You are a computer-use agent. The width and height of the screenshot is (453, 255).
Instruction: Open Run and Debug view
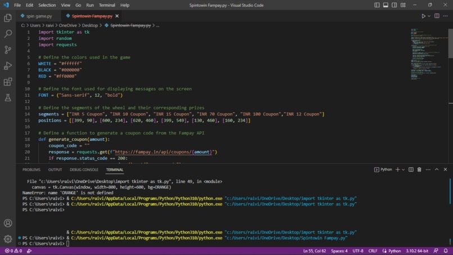pyautogui.click(x=8, y=66)
